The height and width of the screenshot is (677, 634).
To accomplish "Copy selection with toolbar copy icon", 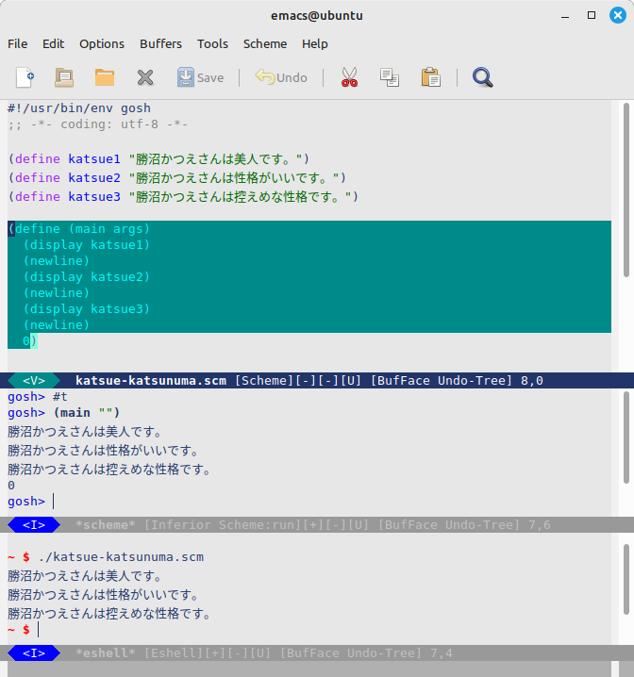I will coord(389,77).
